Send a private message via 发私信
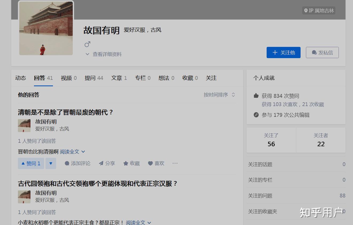 coord(322,52)
